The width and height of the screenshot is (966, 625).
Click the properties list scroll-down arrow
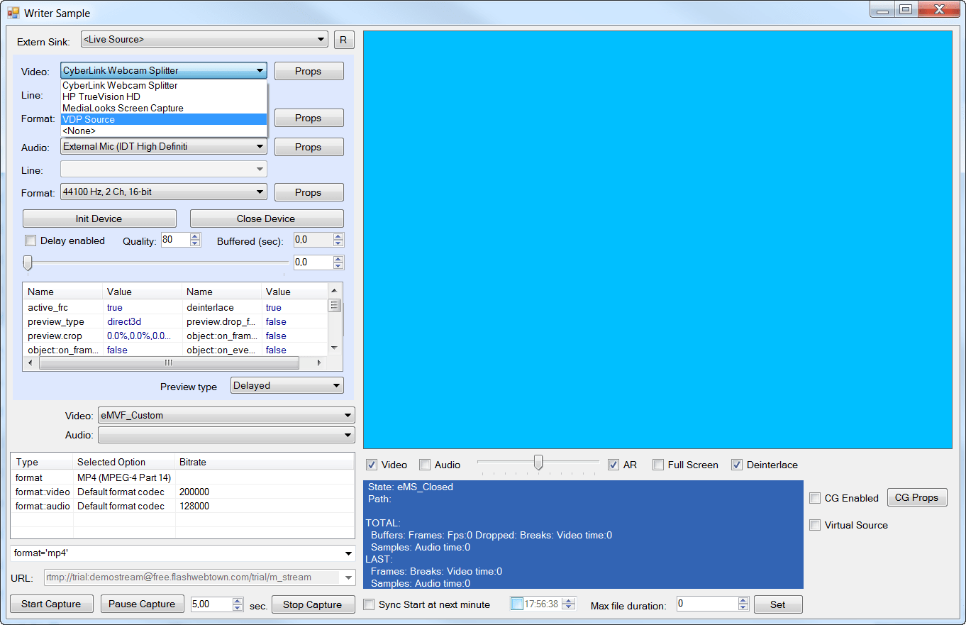(x=334, y=348)
